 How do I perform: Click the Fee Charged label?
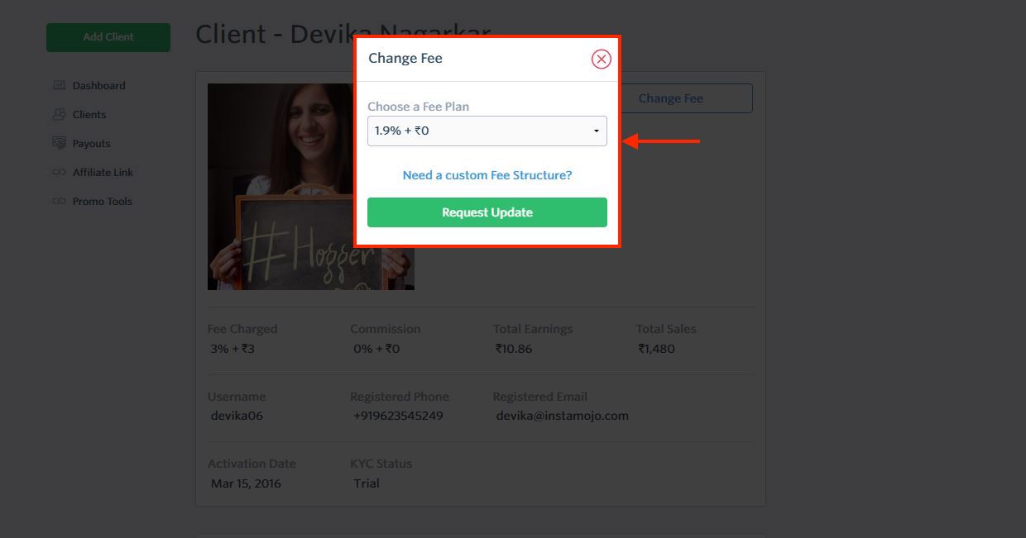tap(242, 329)
